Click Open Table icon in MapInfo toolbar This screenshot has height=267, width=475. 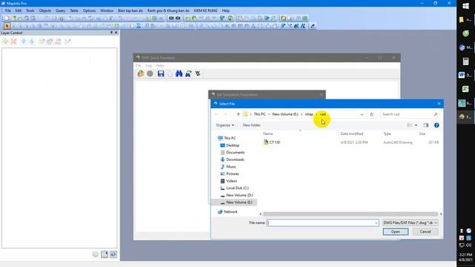[13, 18]
